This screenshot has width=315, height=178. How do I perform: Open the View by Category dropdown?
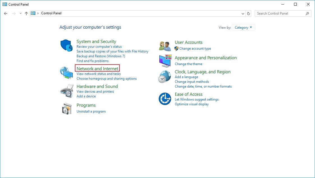coord(243,28)
